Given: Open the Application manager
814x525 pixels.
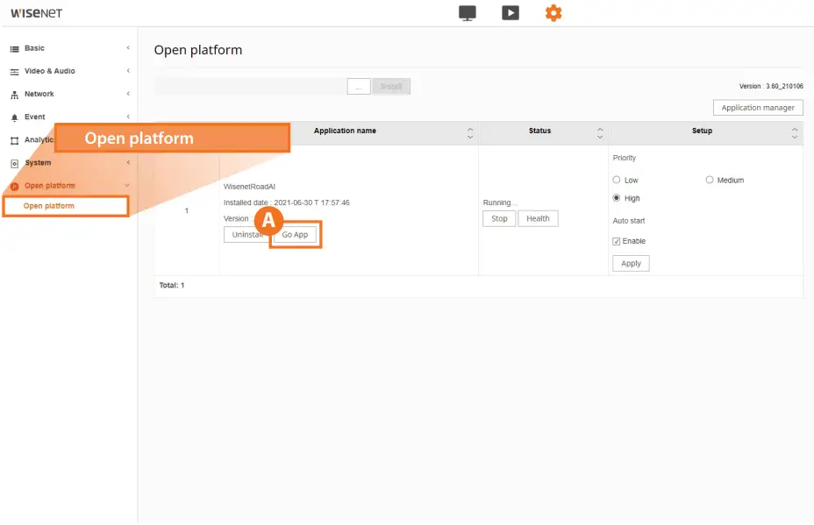Looking at the screenshot, I should (x=758, y=108).
